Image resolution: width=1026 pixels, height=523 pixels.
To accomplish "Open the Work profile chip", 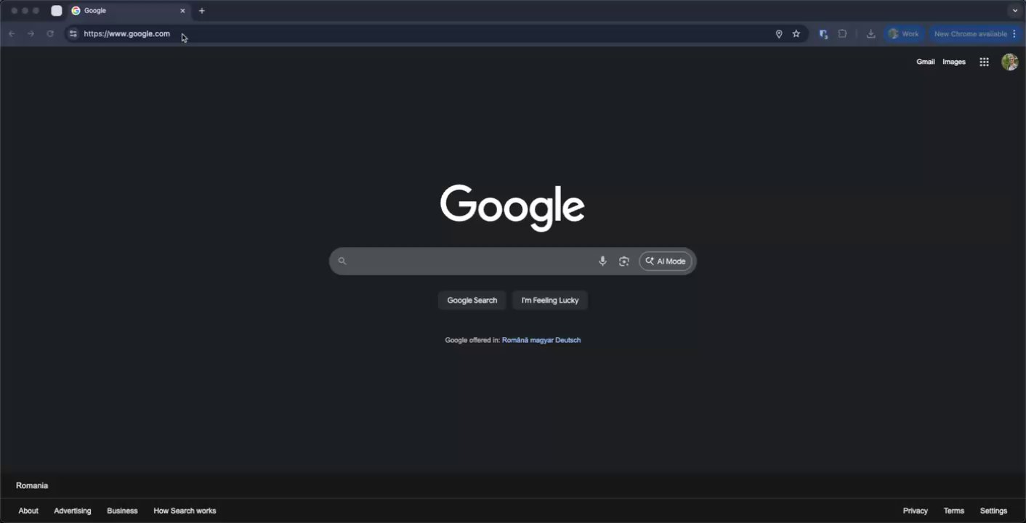I will click(x=904, y=33).
